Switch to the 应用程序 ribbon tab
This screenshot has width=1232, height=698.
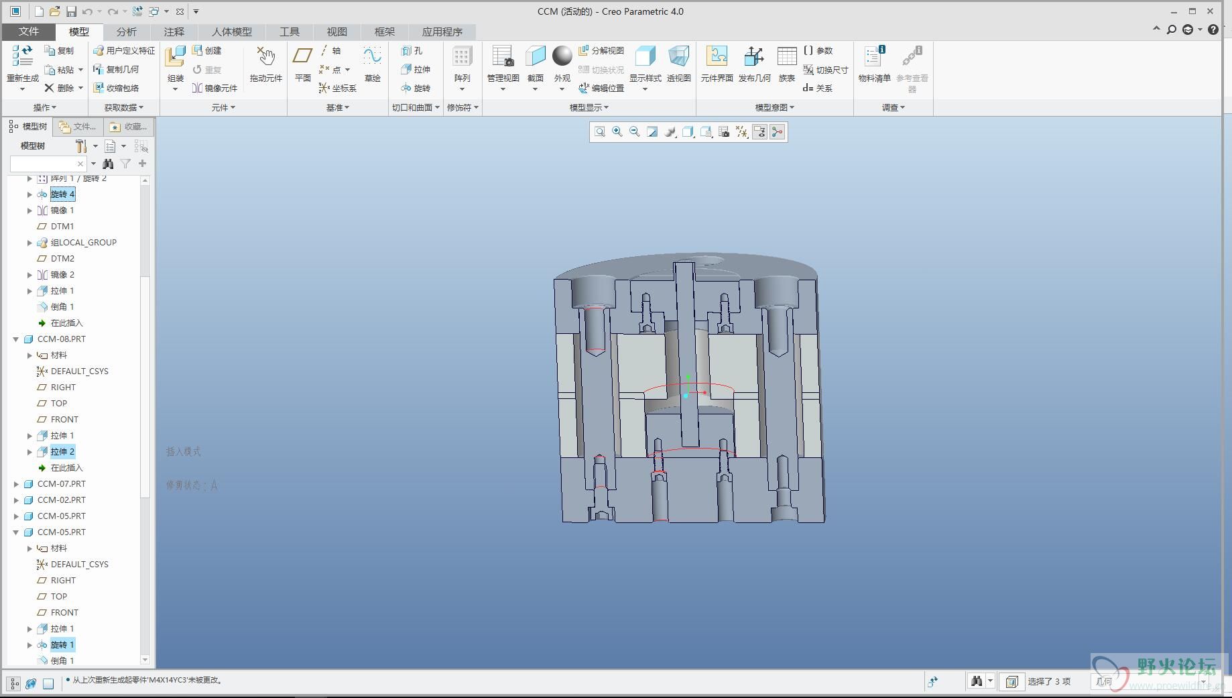(x=442, y=32)
